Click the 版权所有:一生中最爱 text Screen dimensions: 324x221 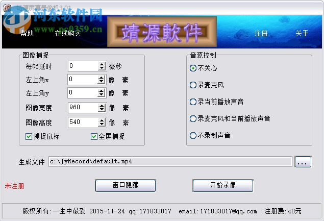coord(54,211)
